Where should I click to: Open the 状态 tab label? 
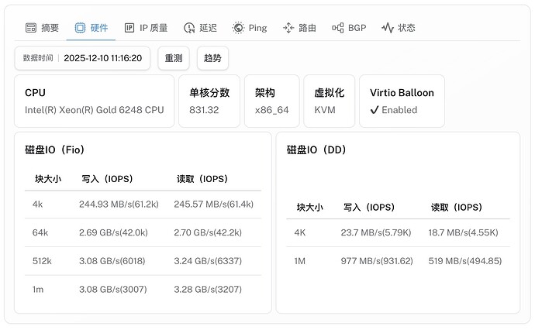pyautogui.click(x=407, y=28)
